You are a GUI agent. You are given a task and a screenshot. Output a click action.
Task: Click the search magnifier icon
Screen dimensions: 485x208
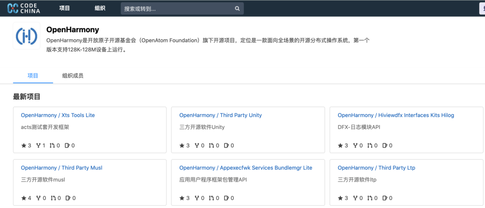point(237,9)
